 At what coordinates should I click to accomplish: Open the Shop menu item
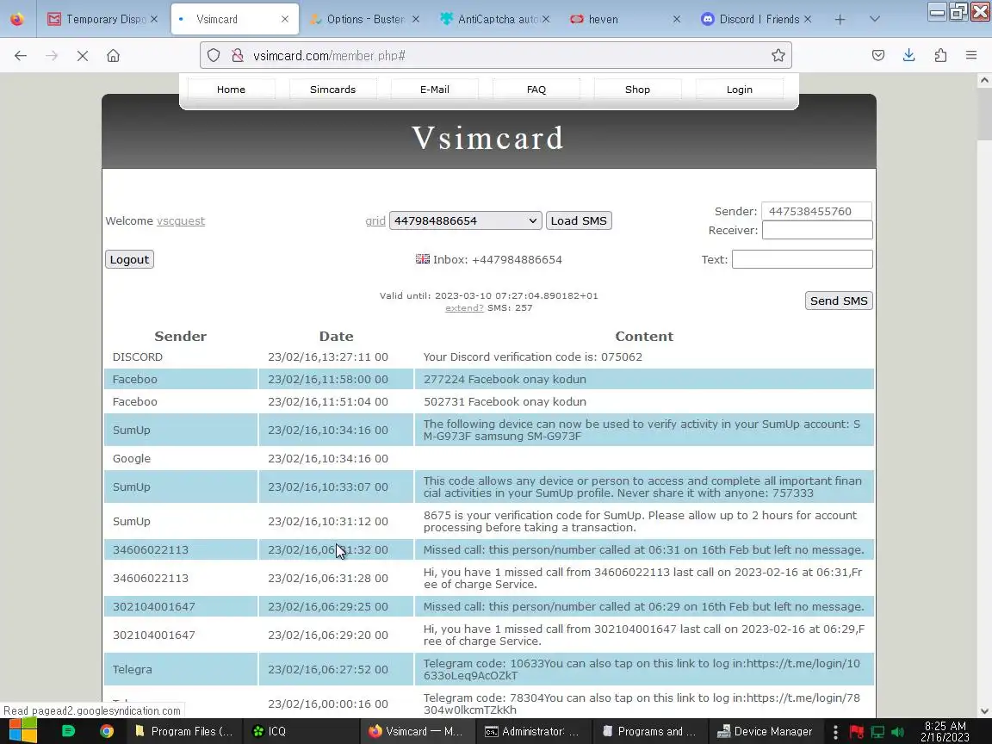pyautogui.click(x=638, y=90)
